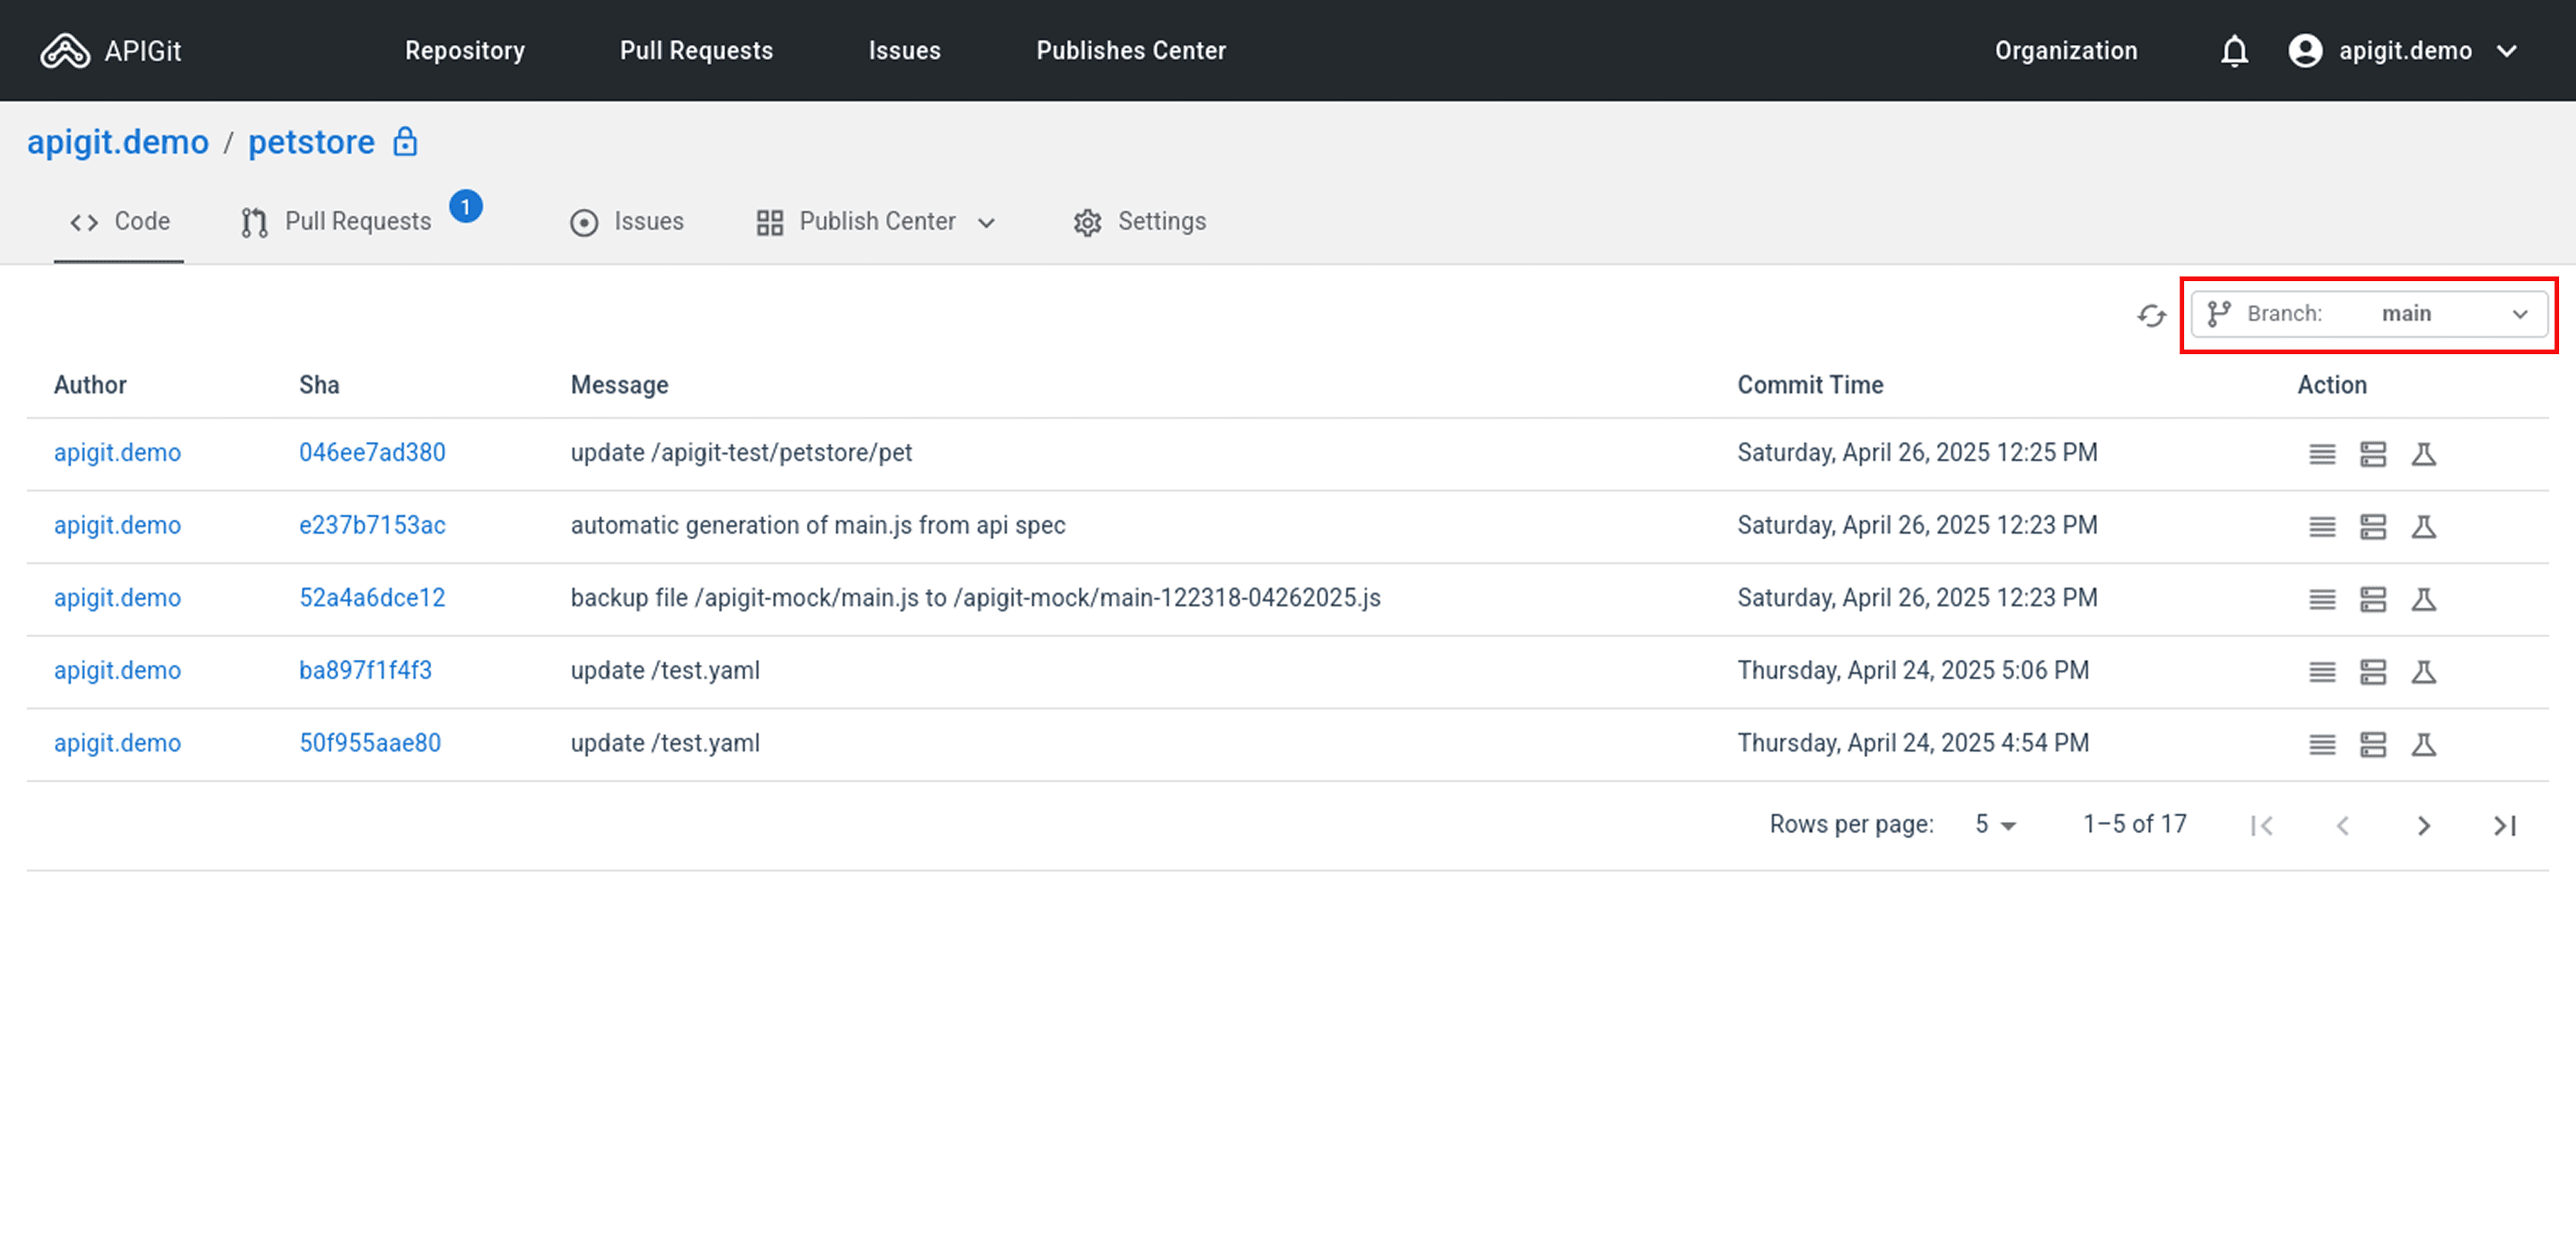Open flask test icon for commit 52a4a6dce12

pos(2424,600)
